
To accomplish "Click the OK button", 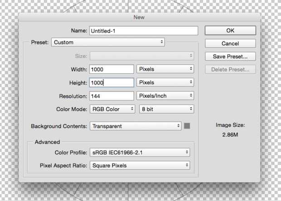I will [230, 30].
